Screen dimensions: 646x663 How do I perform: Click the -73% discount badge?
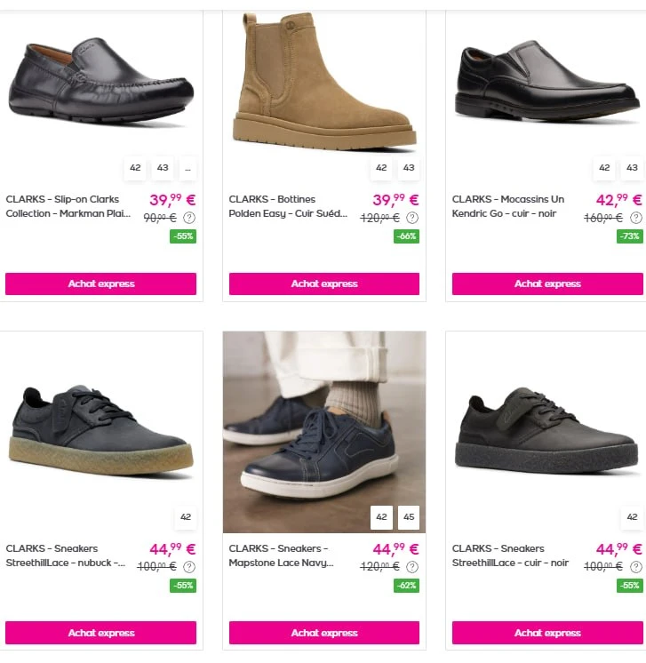pyautogui.click(x=630, y=236)
